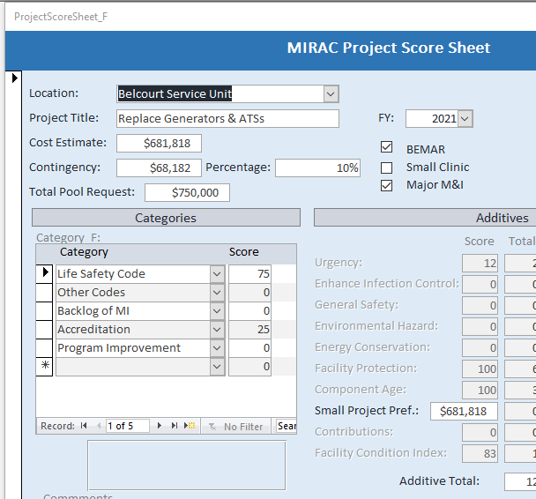Click the Energy Conservation score field
This screenshot has width=536, height=499.
coord(480,348)
